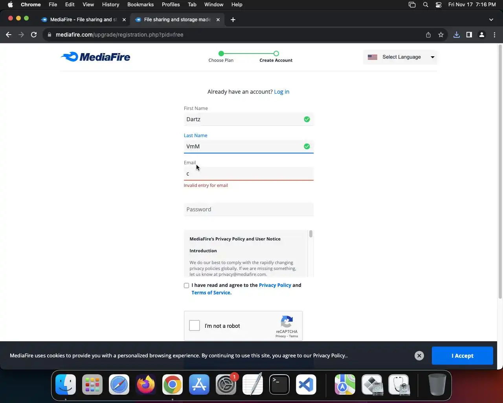Launch Safari from the dock
Viewport: 503px width, 403px height.
[x=119, y=385]
